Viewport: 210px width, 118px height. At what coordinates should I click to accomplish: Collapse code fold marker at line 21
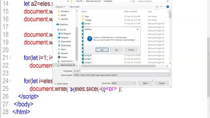pos(10,58)
